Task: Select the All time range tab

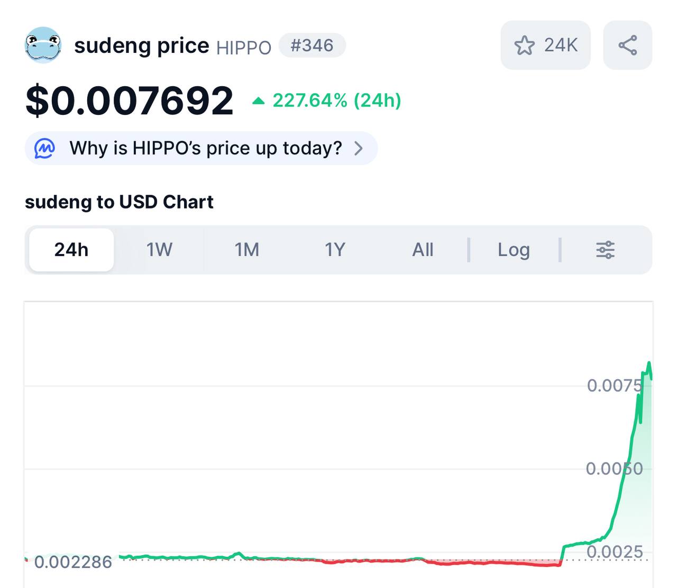Action: (423, 250)
